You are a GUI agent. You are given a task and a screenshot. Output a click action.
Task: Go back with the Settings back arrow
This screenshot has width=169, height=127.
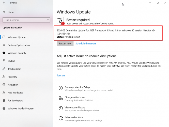click(4, 3)
